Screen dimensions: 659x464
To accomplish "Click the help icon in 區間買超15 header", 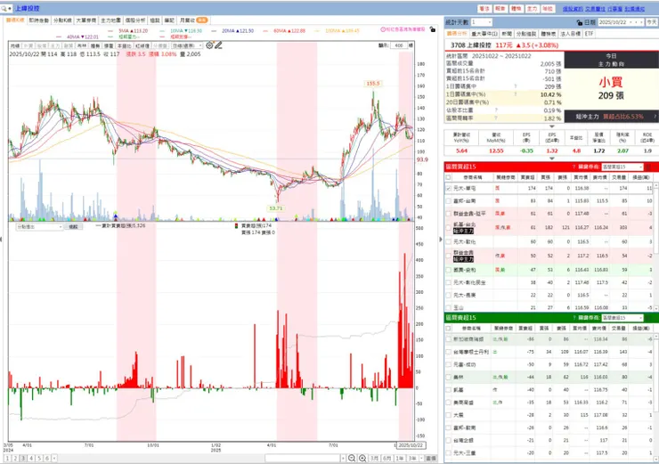I will point(574,167).
